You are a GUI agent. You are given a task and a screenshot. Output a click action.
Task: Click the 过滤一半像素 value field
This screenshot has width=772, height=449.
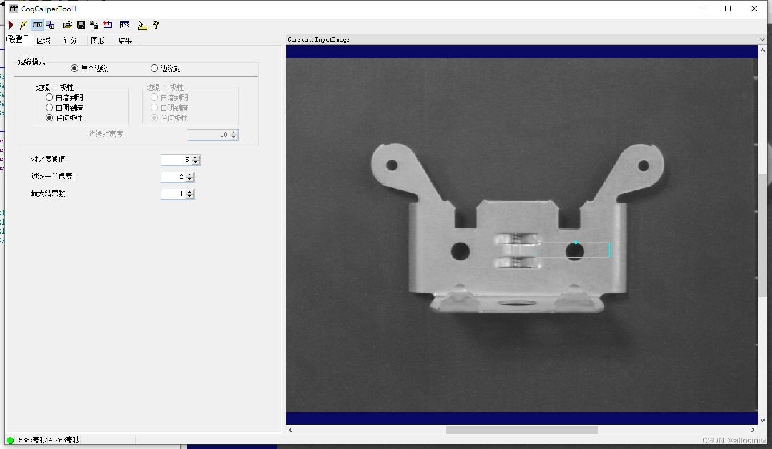tap(173, 177)
